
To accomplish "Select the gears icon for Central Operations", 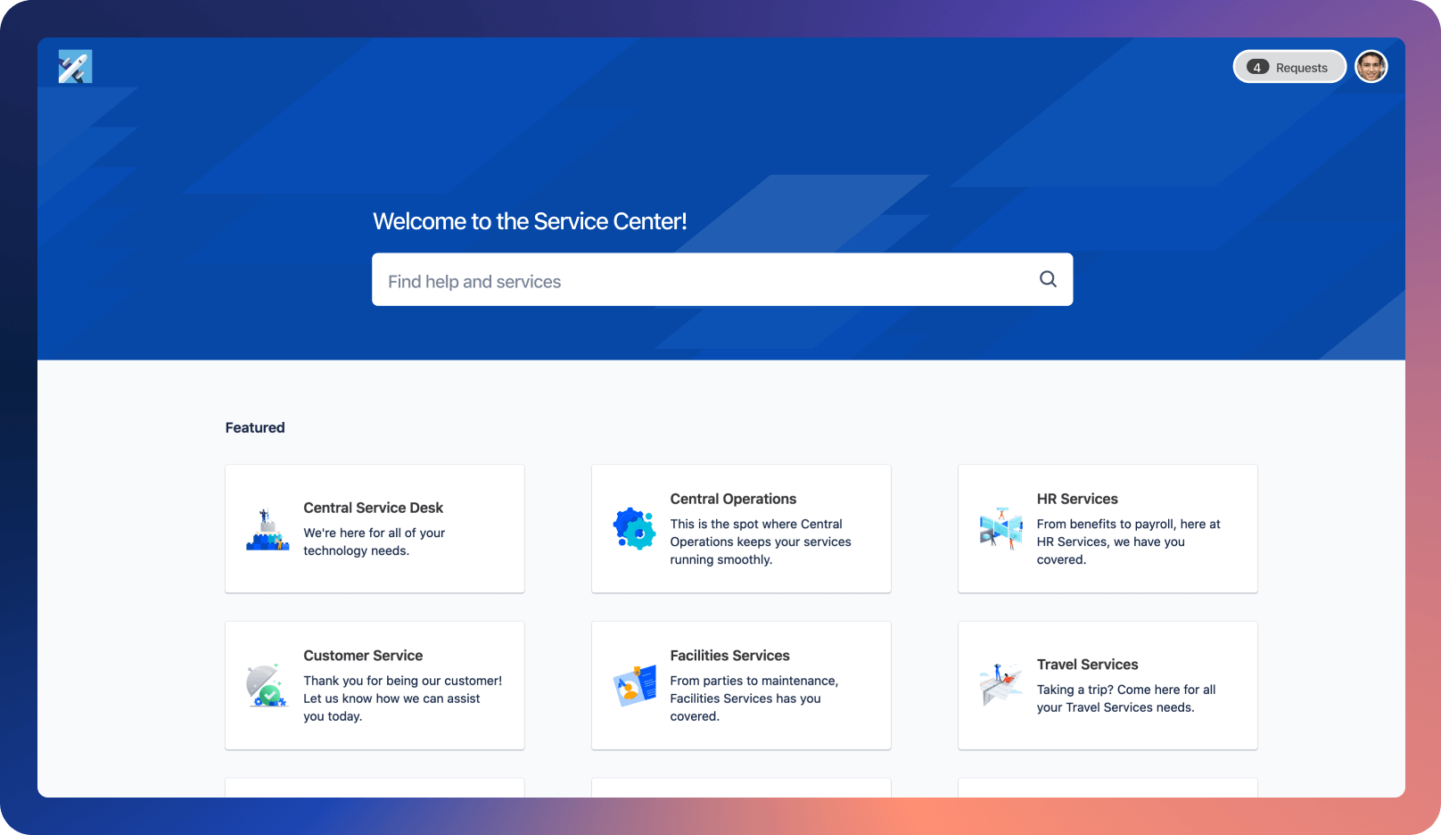I will 634,528.
